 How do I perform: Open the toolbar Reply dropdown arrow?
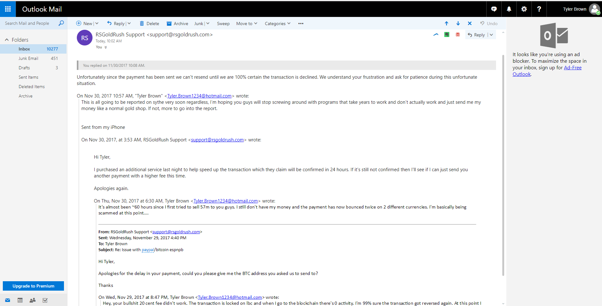[x=129, y=24]
